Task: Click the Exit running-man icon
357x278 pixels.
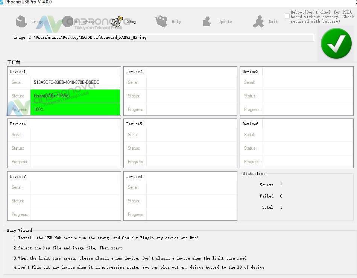Action: point(258,21)
